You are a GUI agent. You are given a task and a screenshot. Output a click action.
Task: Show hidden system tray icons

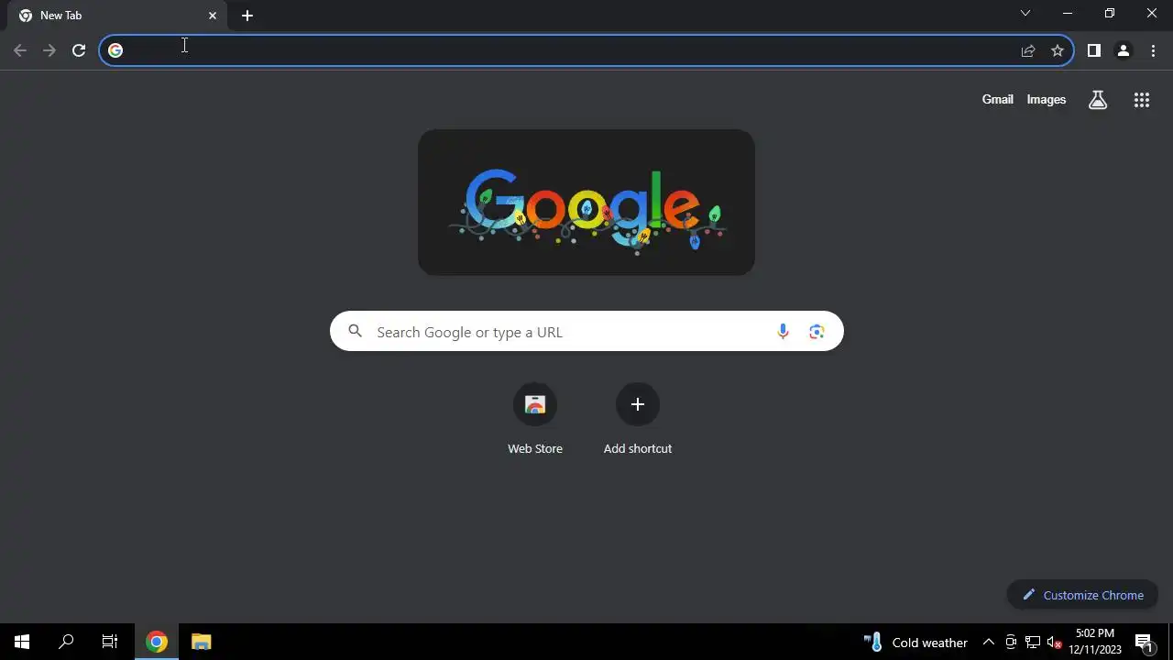[x=989, y=642]
